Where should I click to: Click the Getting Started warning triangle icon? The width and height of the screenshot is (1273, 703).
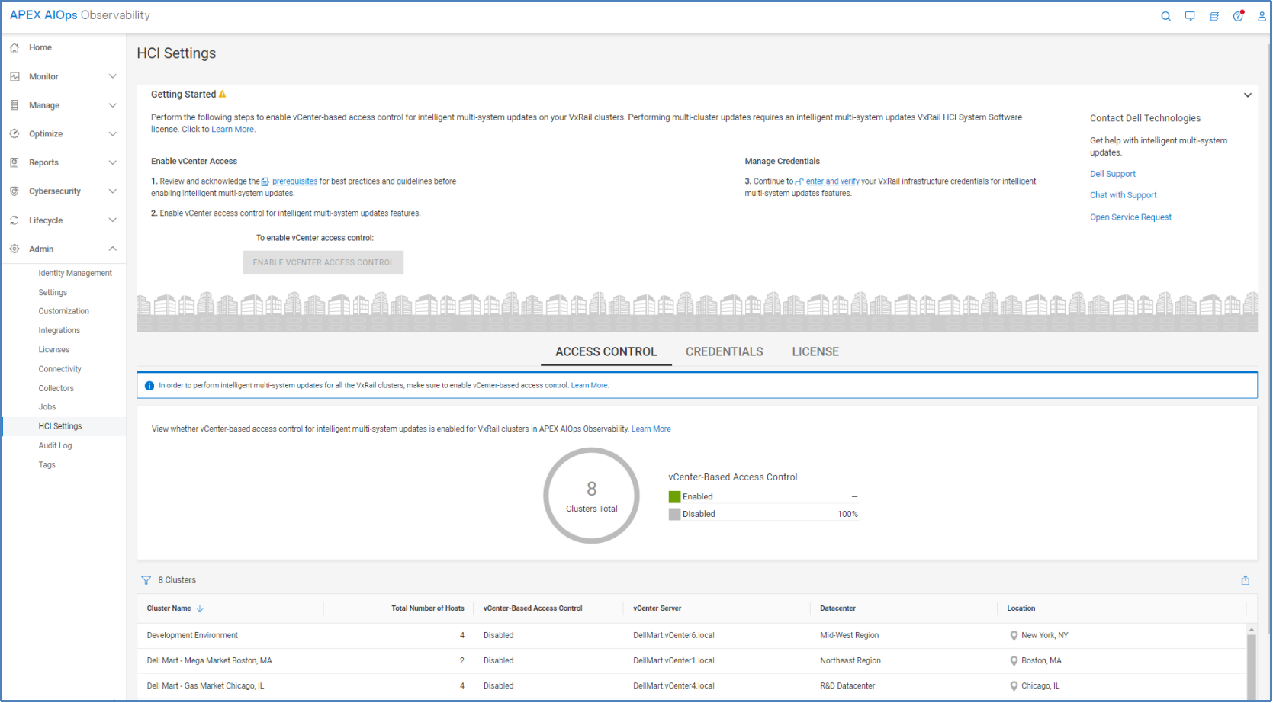point(222,95)
